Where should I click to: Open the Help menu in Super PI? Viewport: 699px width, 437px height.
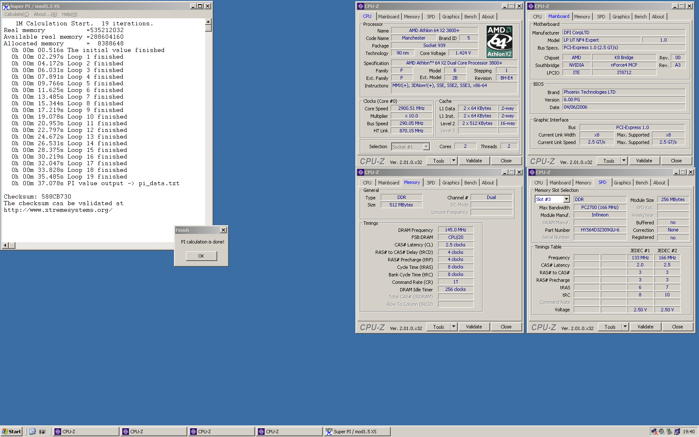coord(69,14)
